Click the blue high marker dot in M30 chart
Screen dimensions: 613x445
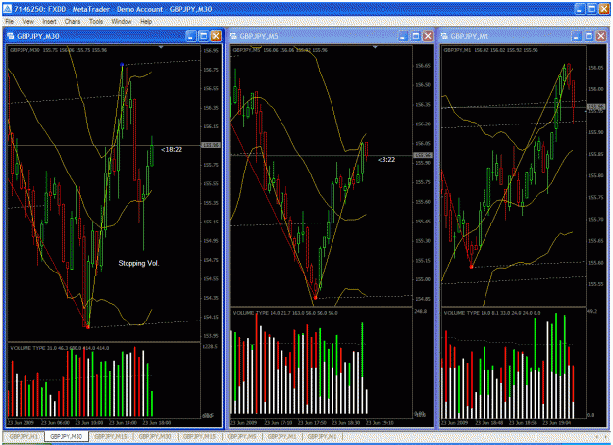(122, 64)
